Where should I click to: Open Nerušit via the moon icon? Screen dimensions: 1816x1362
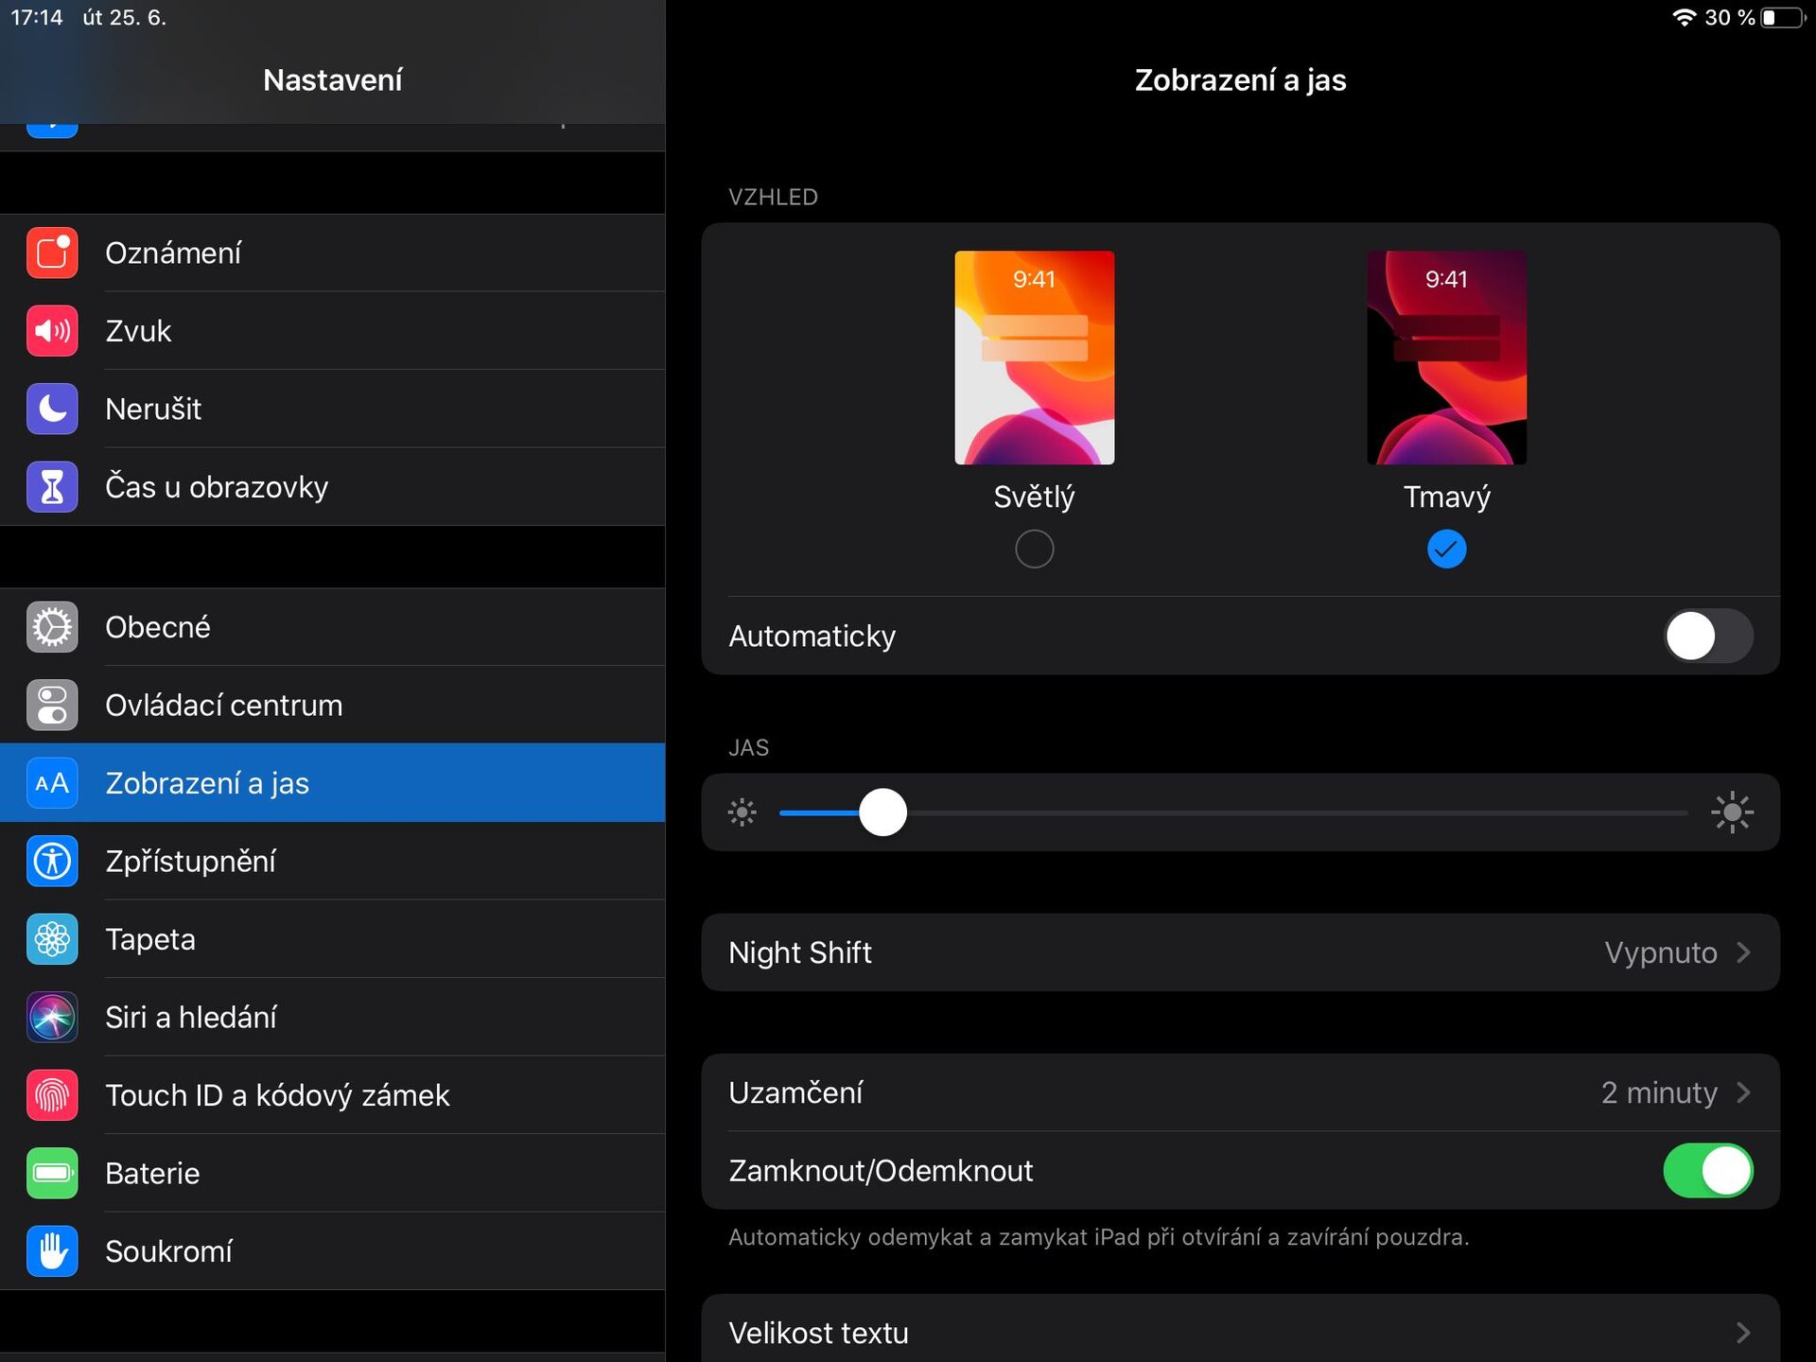click(x=52, y=409)
